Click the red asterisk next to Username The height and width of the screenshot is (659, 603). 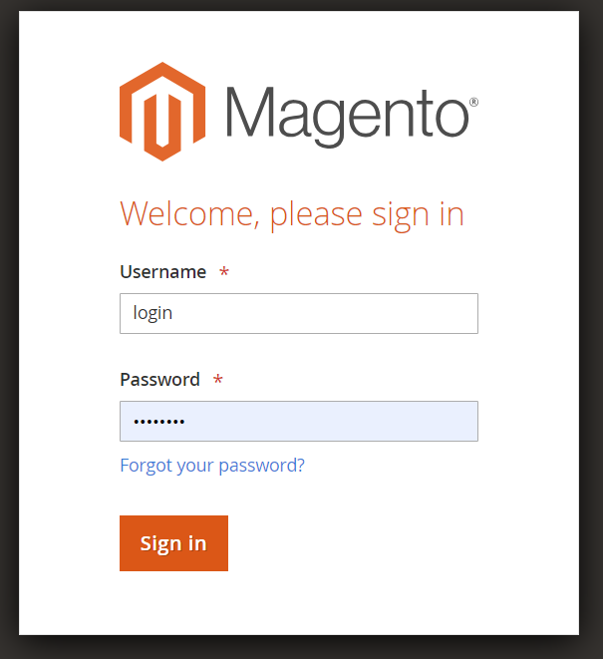tap(224, 272)
